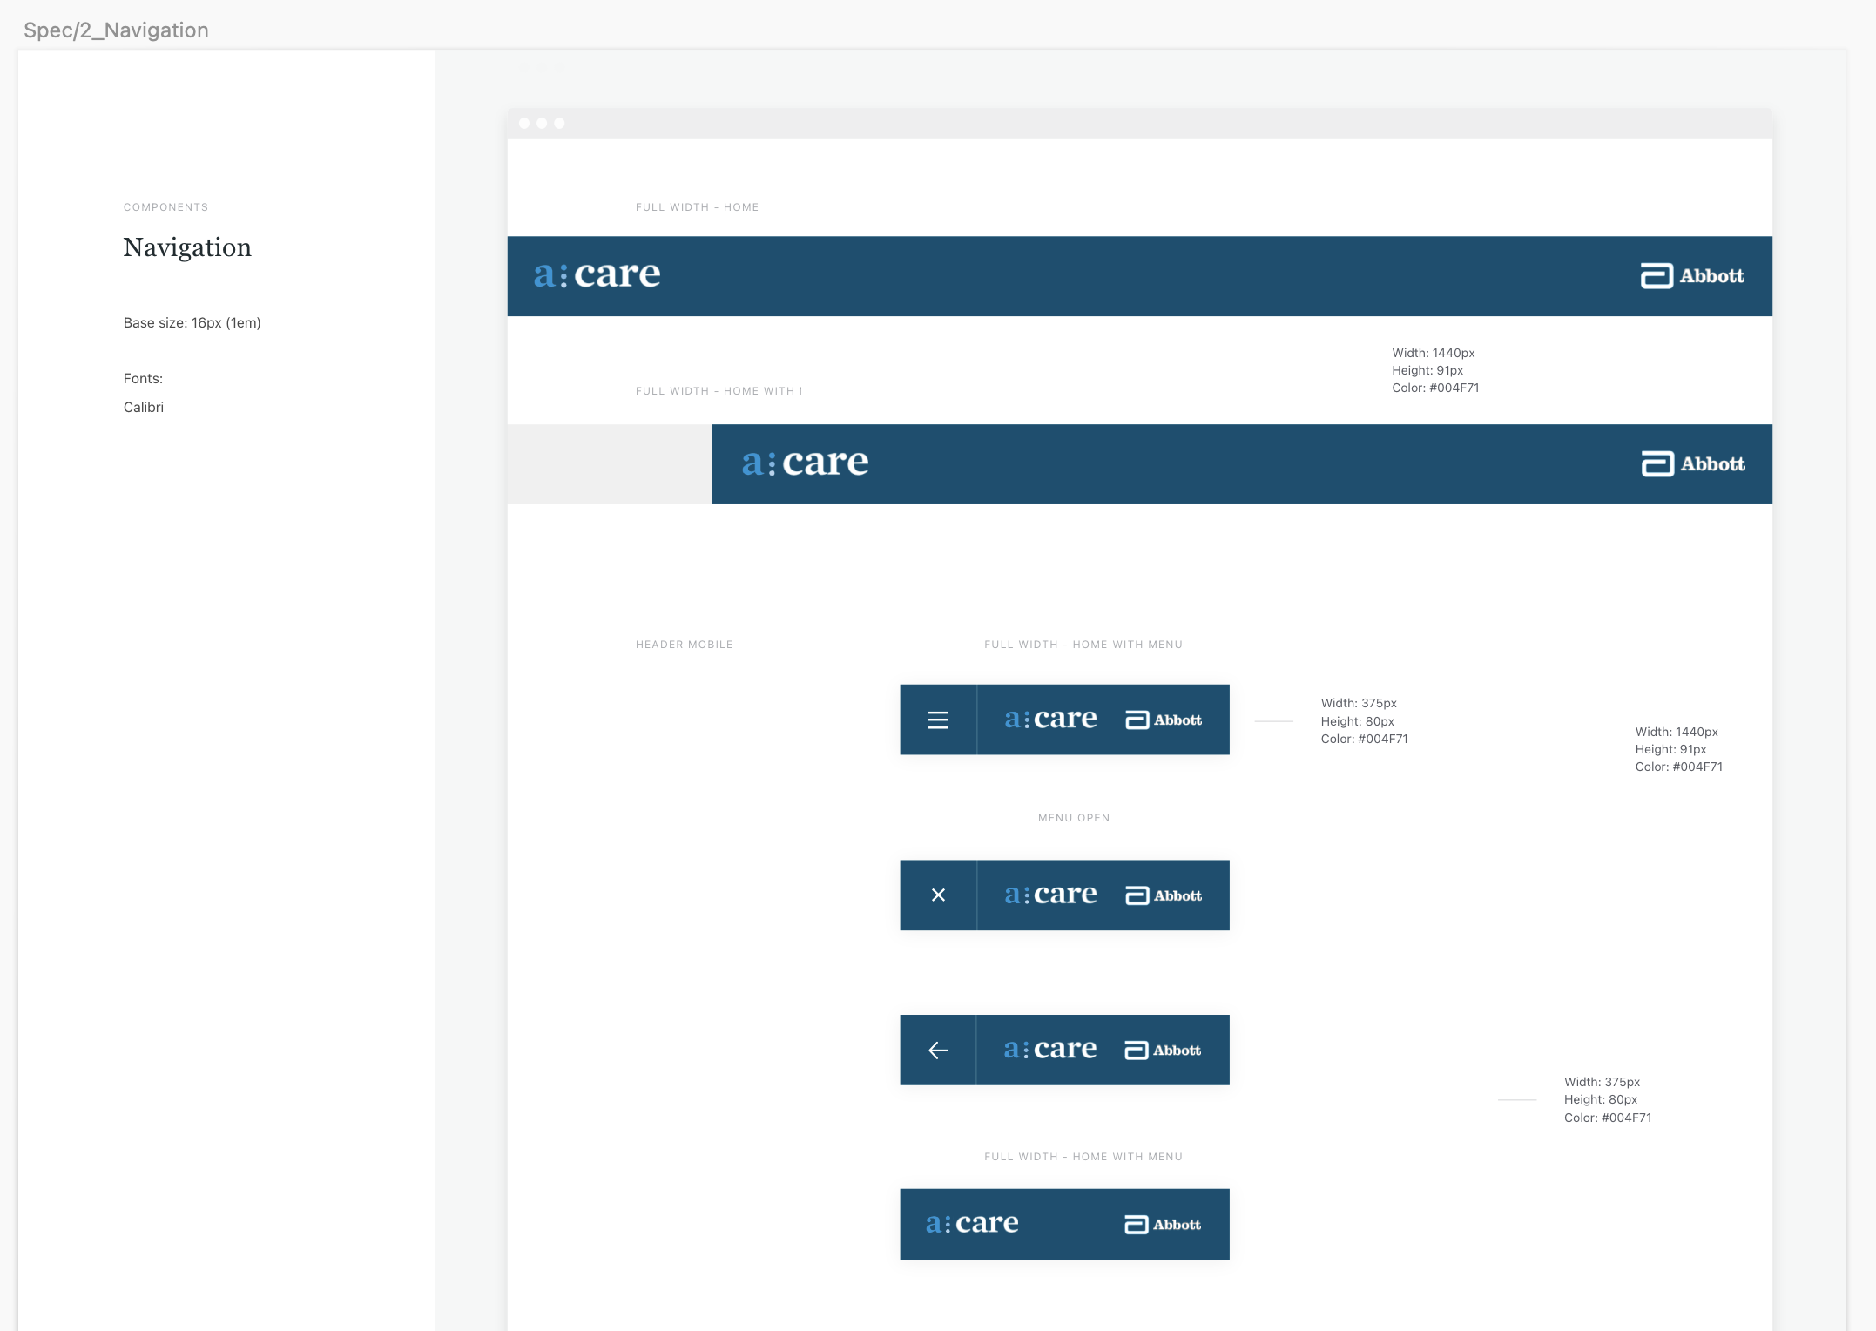This screenshot has height=1331, width=1876.
Task: Select the Spec/2_Navigation artboard title
Action: pos(116,30)
